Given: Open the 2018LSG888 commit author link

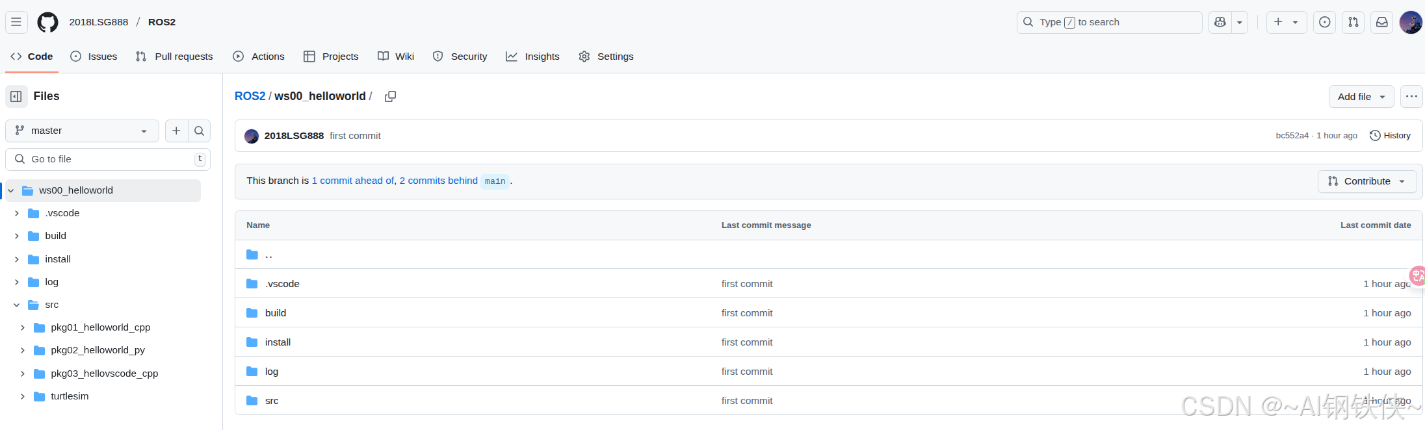Looking at the screenshot, I should (294, 136).
